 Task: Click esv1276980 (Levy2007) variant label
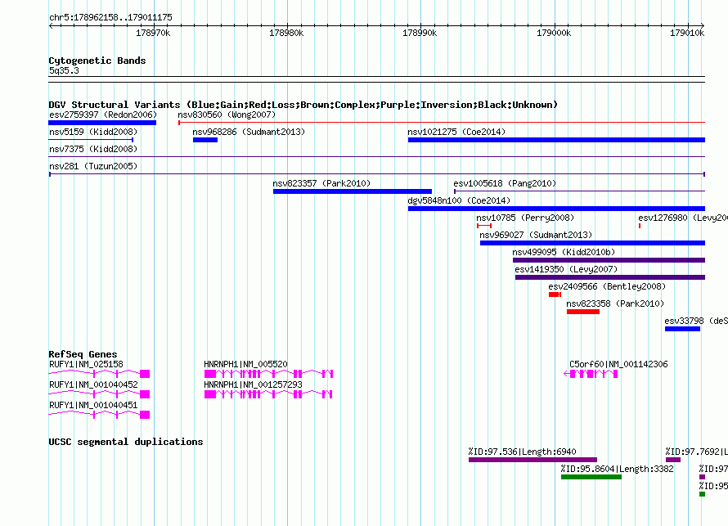683,218
